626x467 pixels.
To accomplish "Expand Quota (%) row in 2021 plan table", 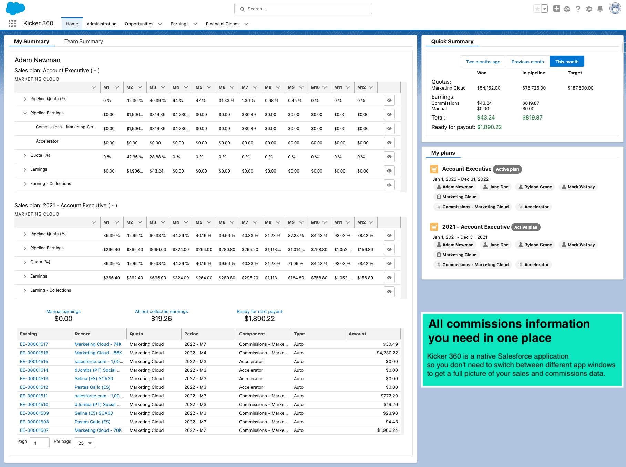I will (x=25, y=262).
